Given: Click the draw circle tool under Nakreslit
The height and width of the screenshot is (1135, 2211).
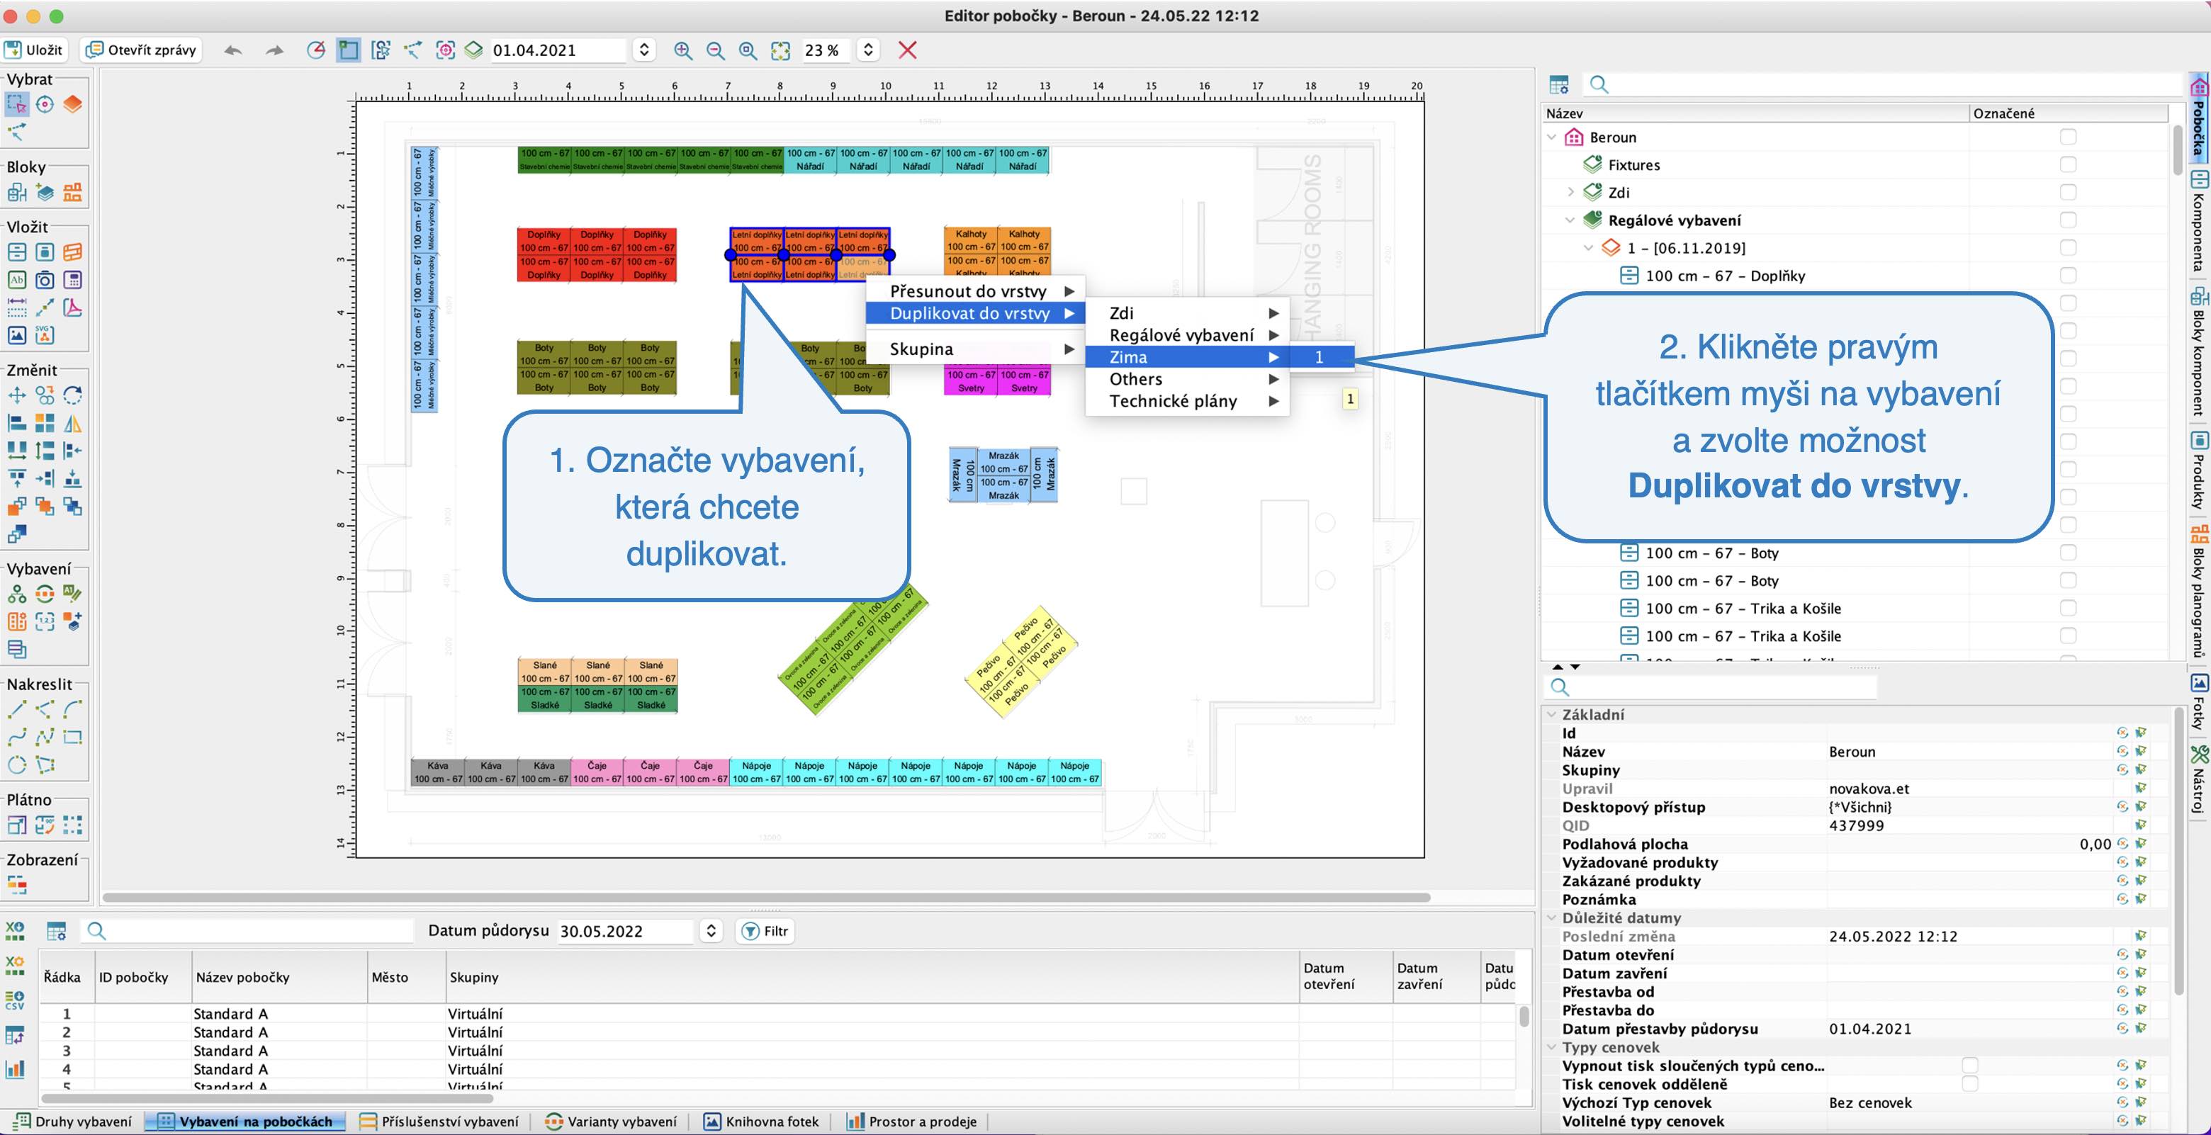Looking at the screenshot, I should click(x=16, y=764).
